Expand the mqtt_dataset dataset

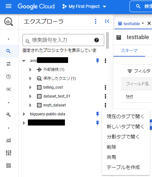pos(30,105)
